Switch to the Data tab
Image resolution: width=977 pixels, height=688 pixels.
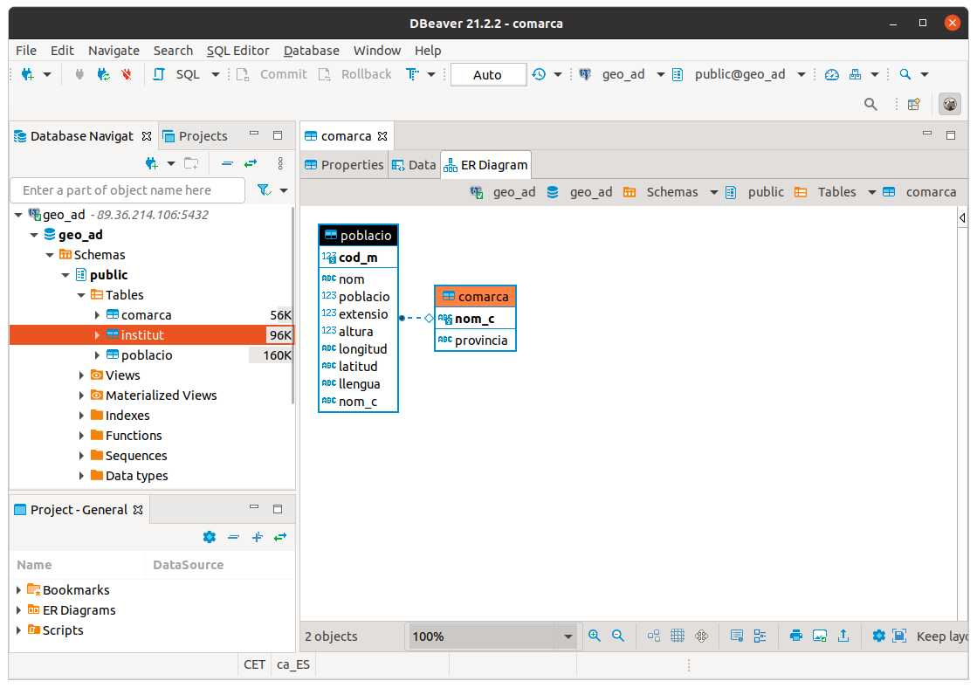click(414, 165)
